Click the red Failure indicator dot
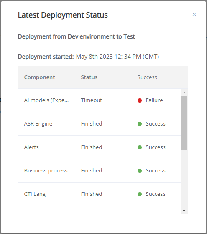This screenshot has height=234, width=207. pos(140,100)
